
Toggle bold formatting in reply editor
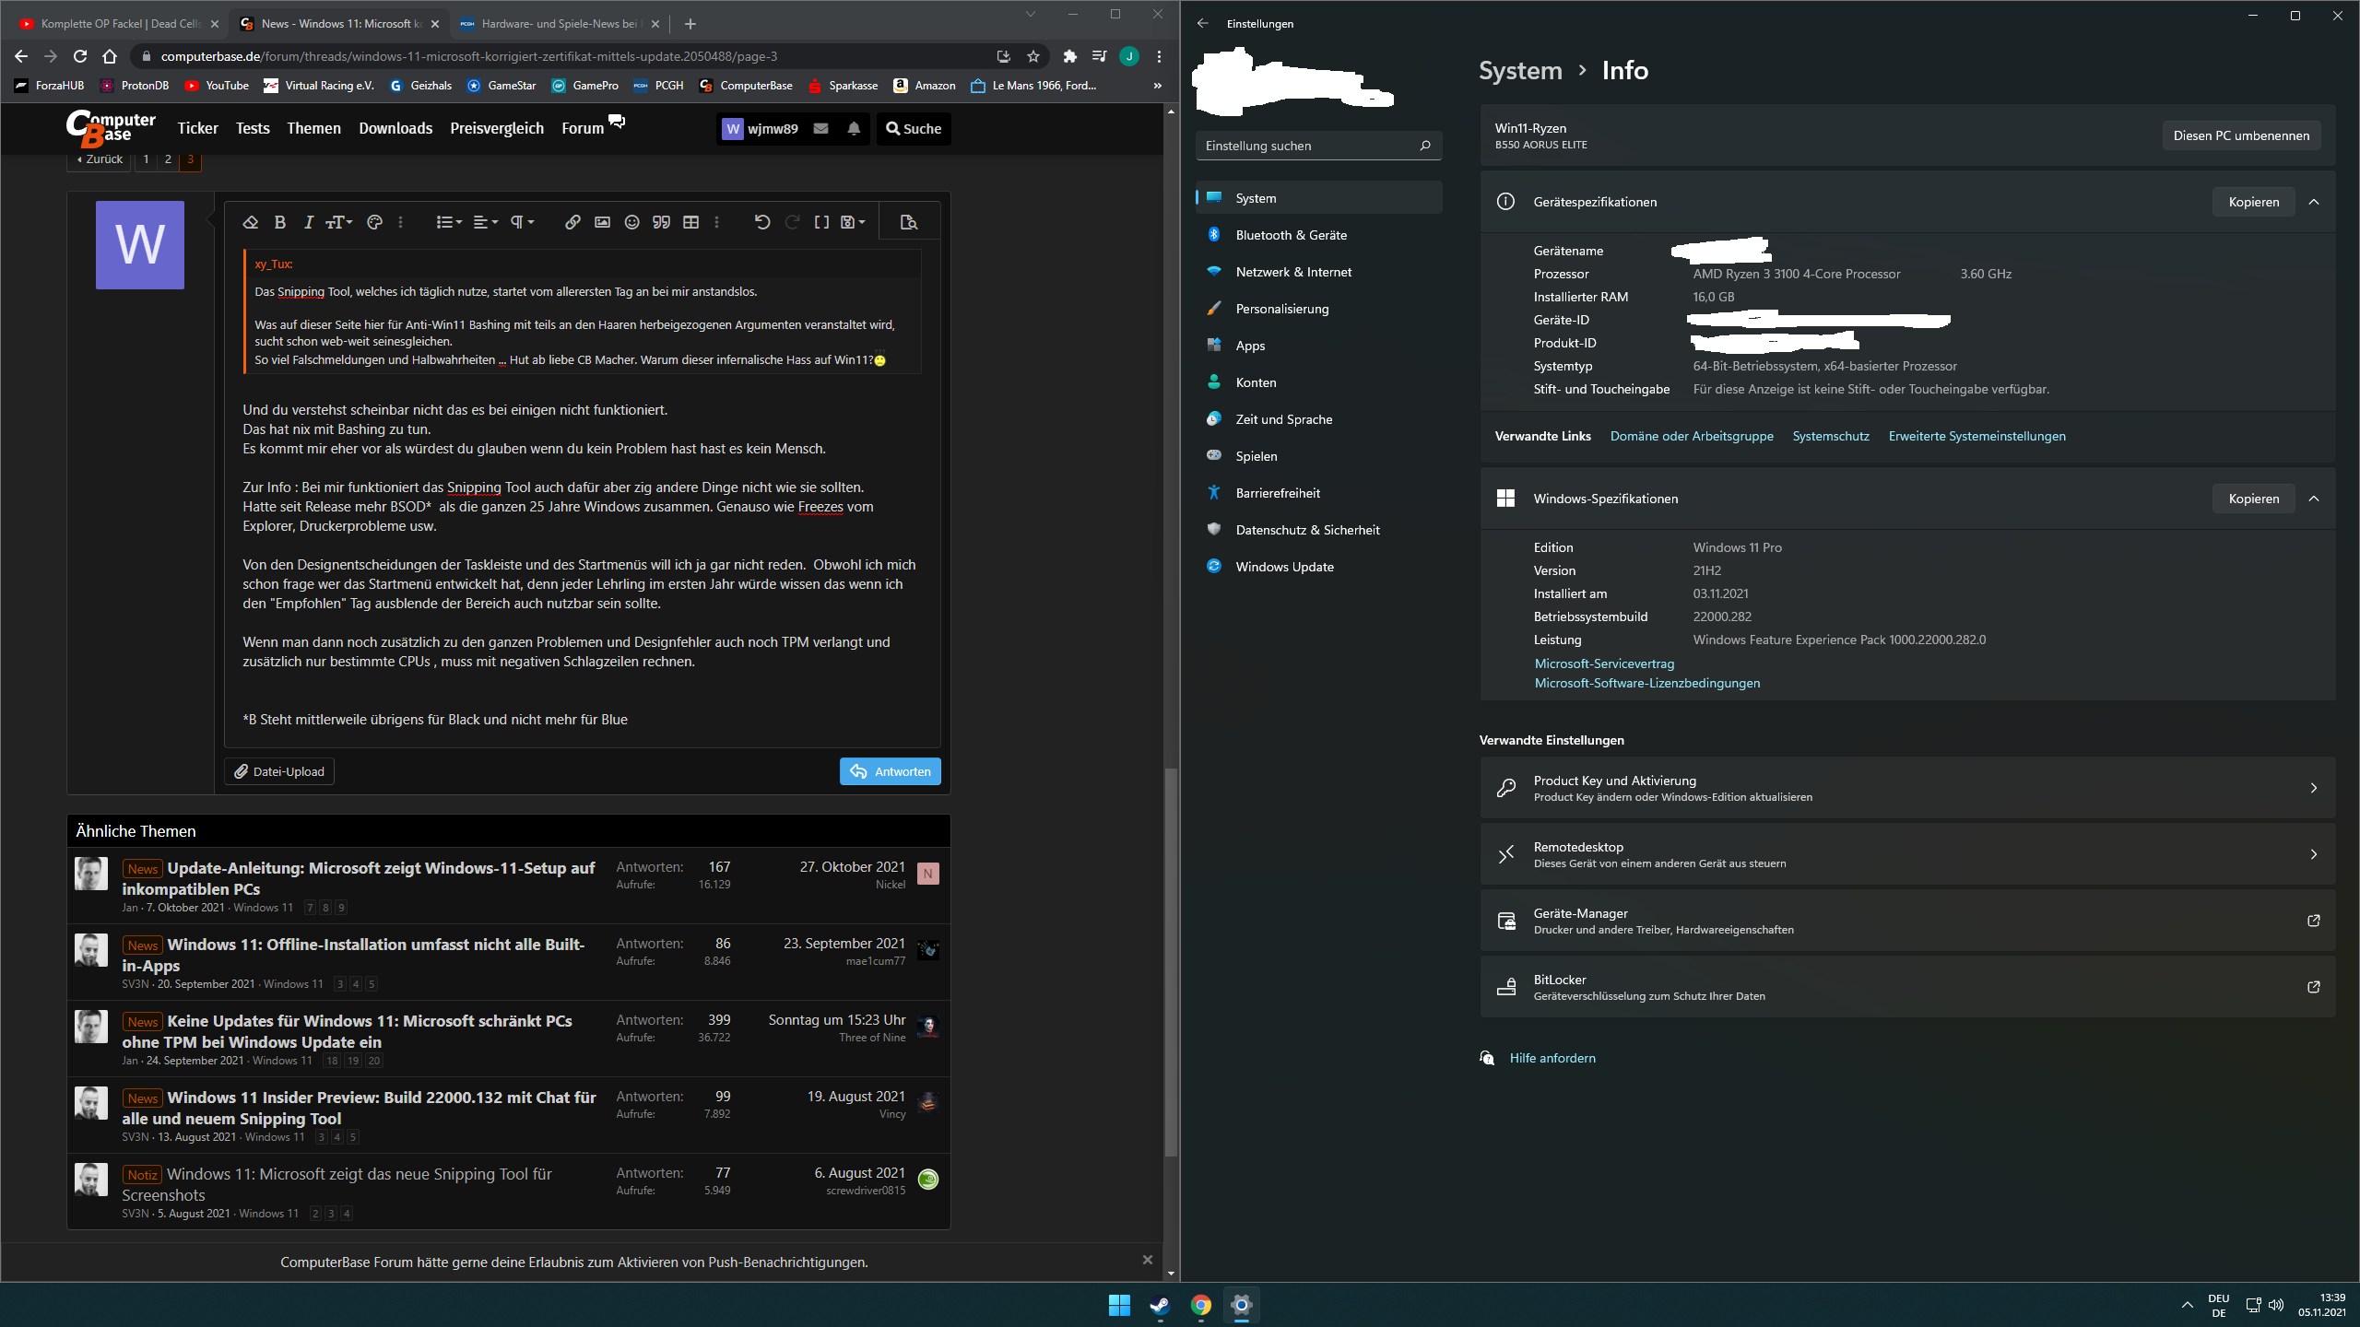pos(280,222)
